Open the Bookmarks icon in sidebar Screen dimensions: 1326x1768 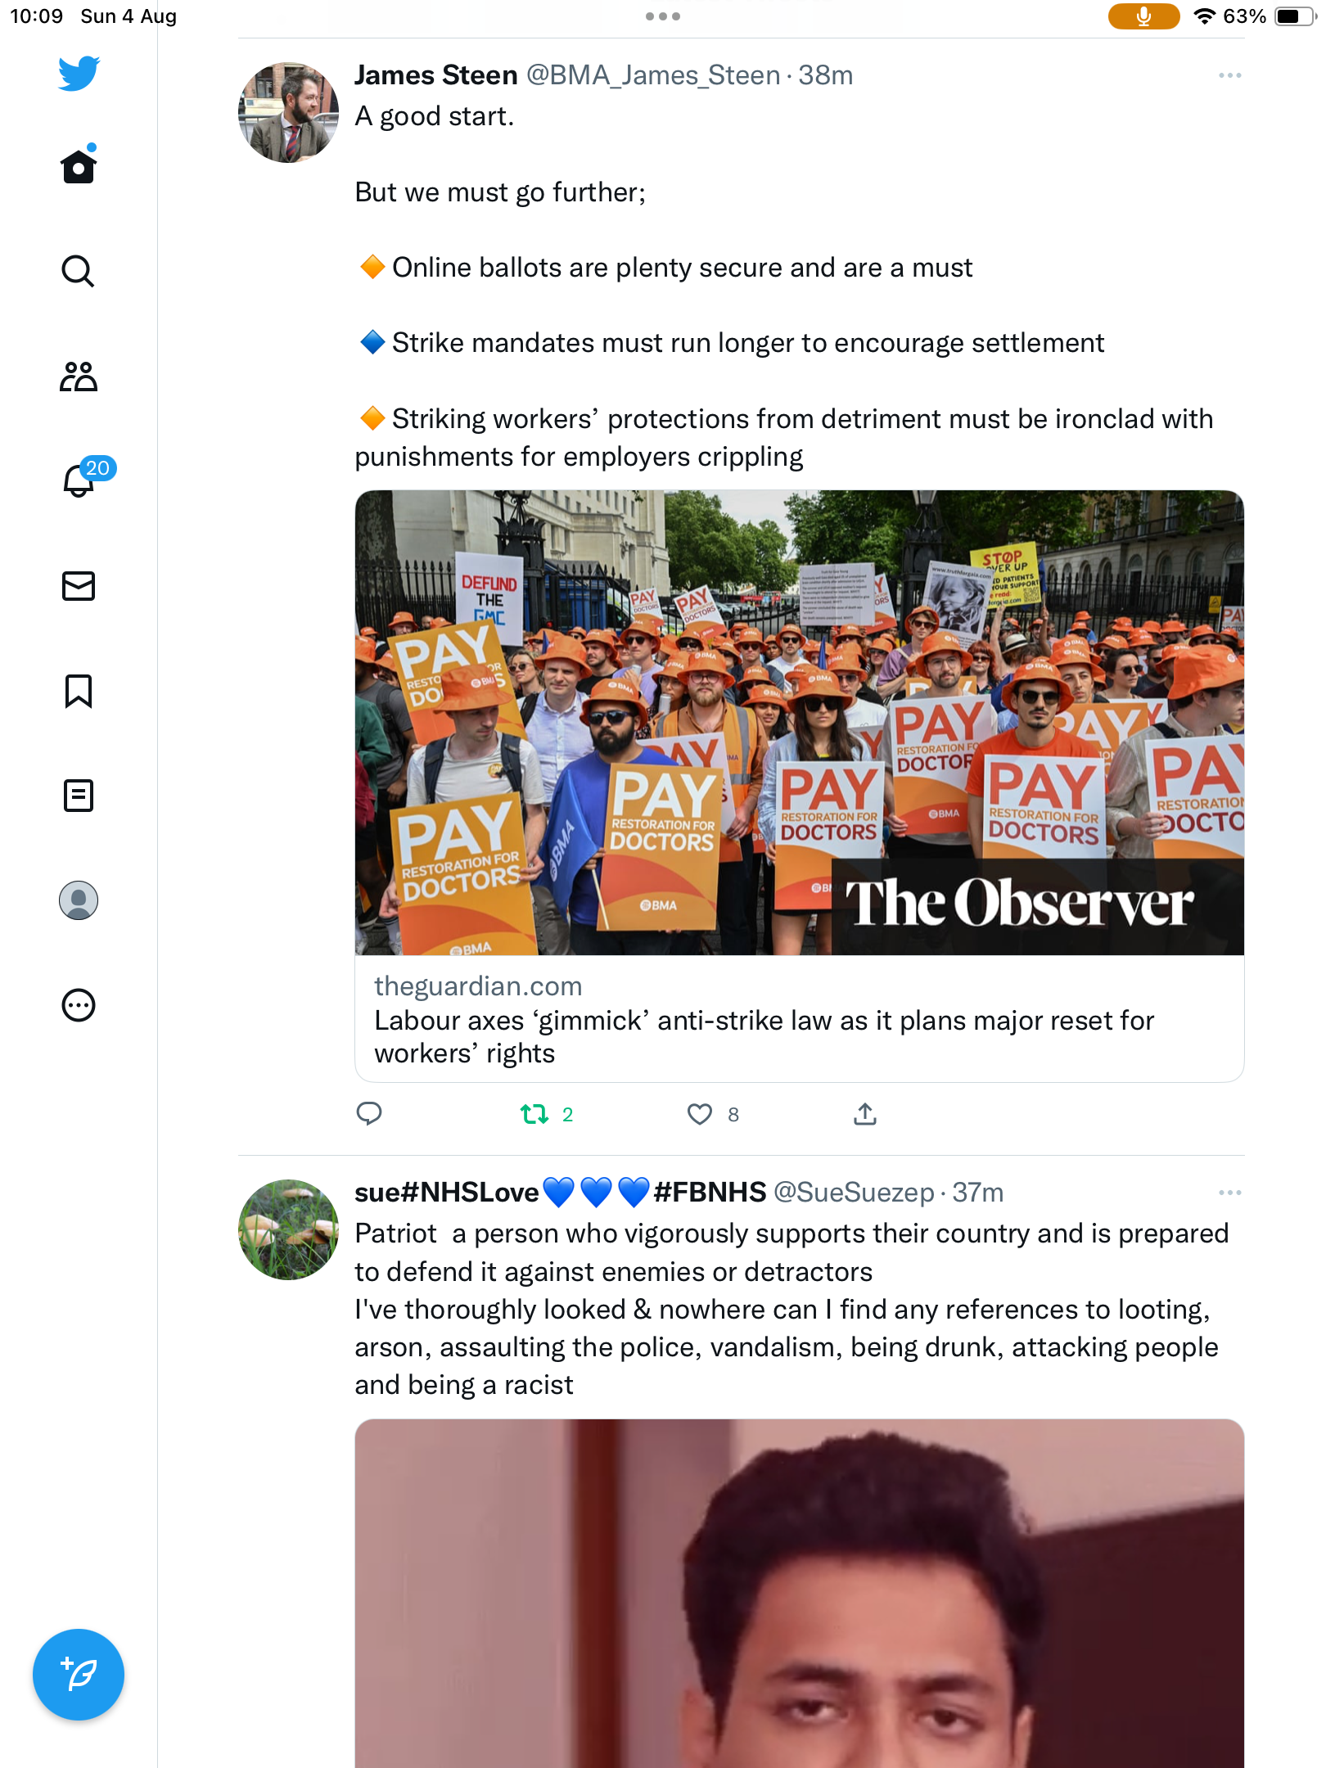click(79, 691)
